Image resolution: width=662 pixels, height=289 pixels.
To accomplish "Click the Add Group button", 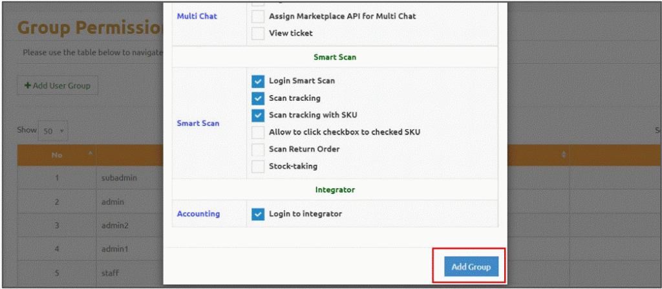I will (471, 266).
